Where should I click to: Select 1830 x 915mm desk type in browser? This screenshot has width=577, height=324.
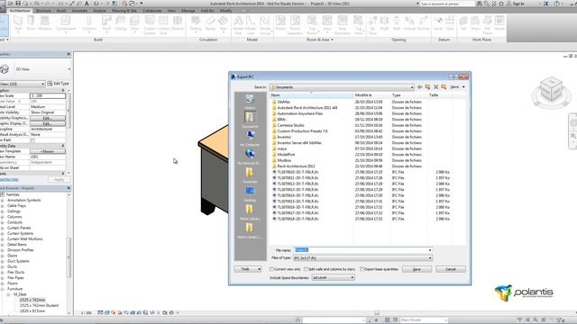point(32,310)
